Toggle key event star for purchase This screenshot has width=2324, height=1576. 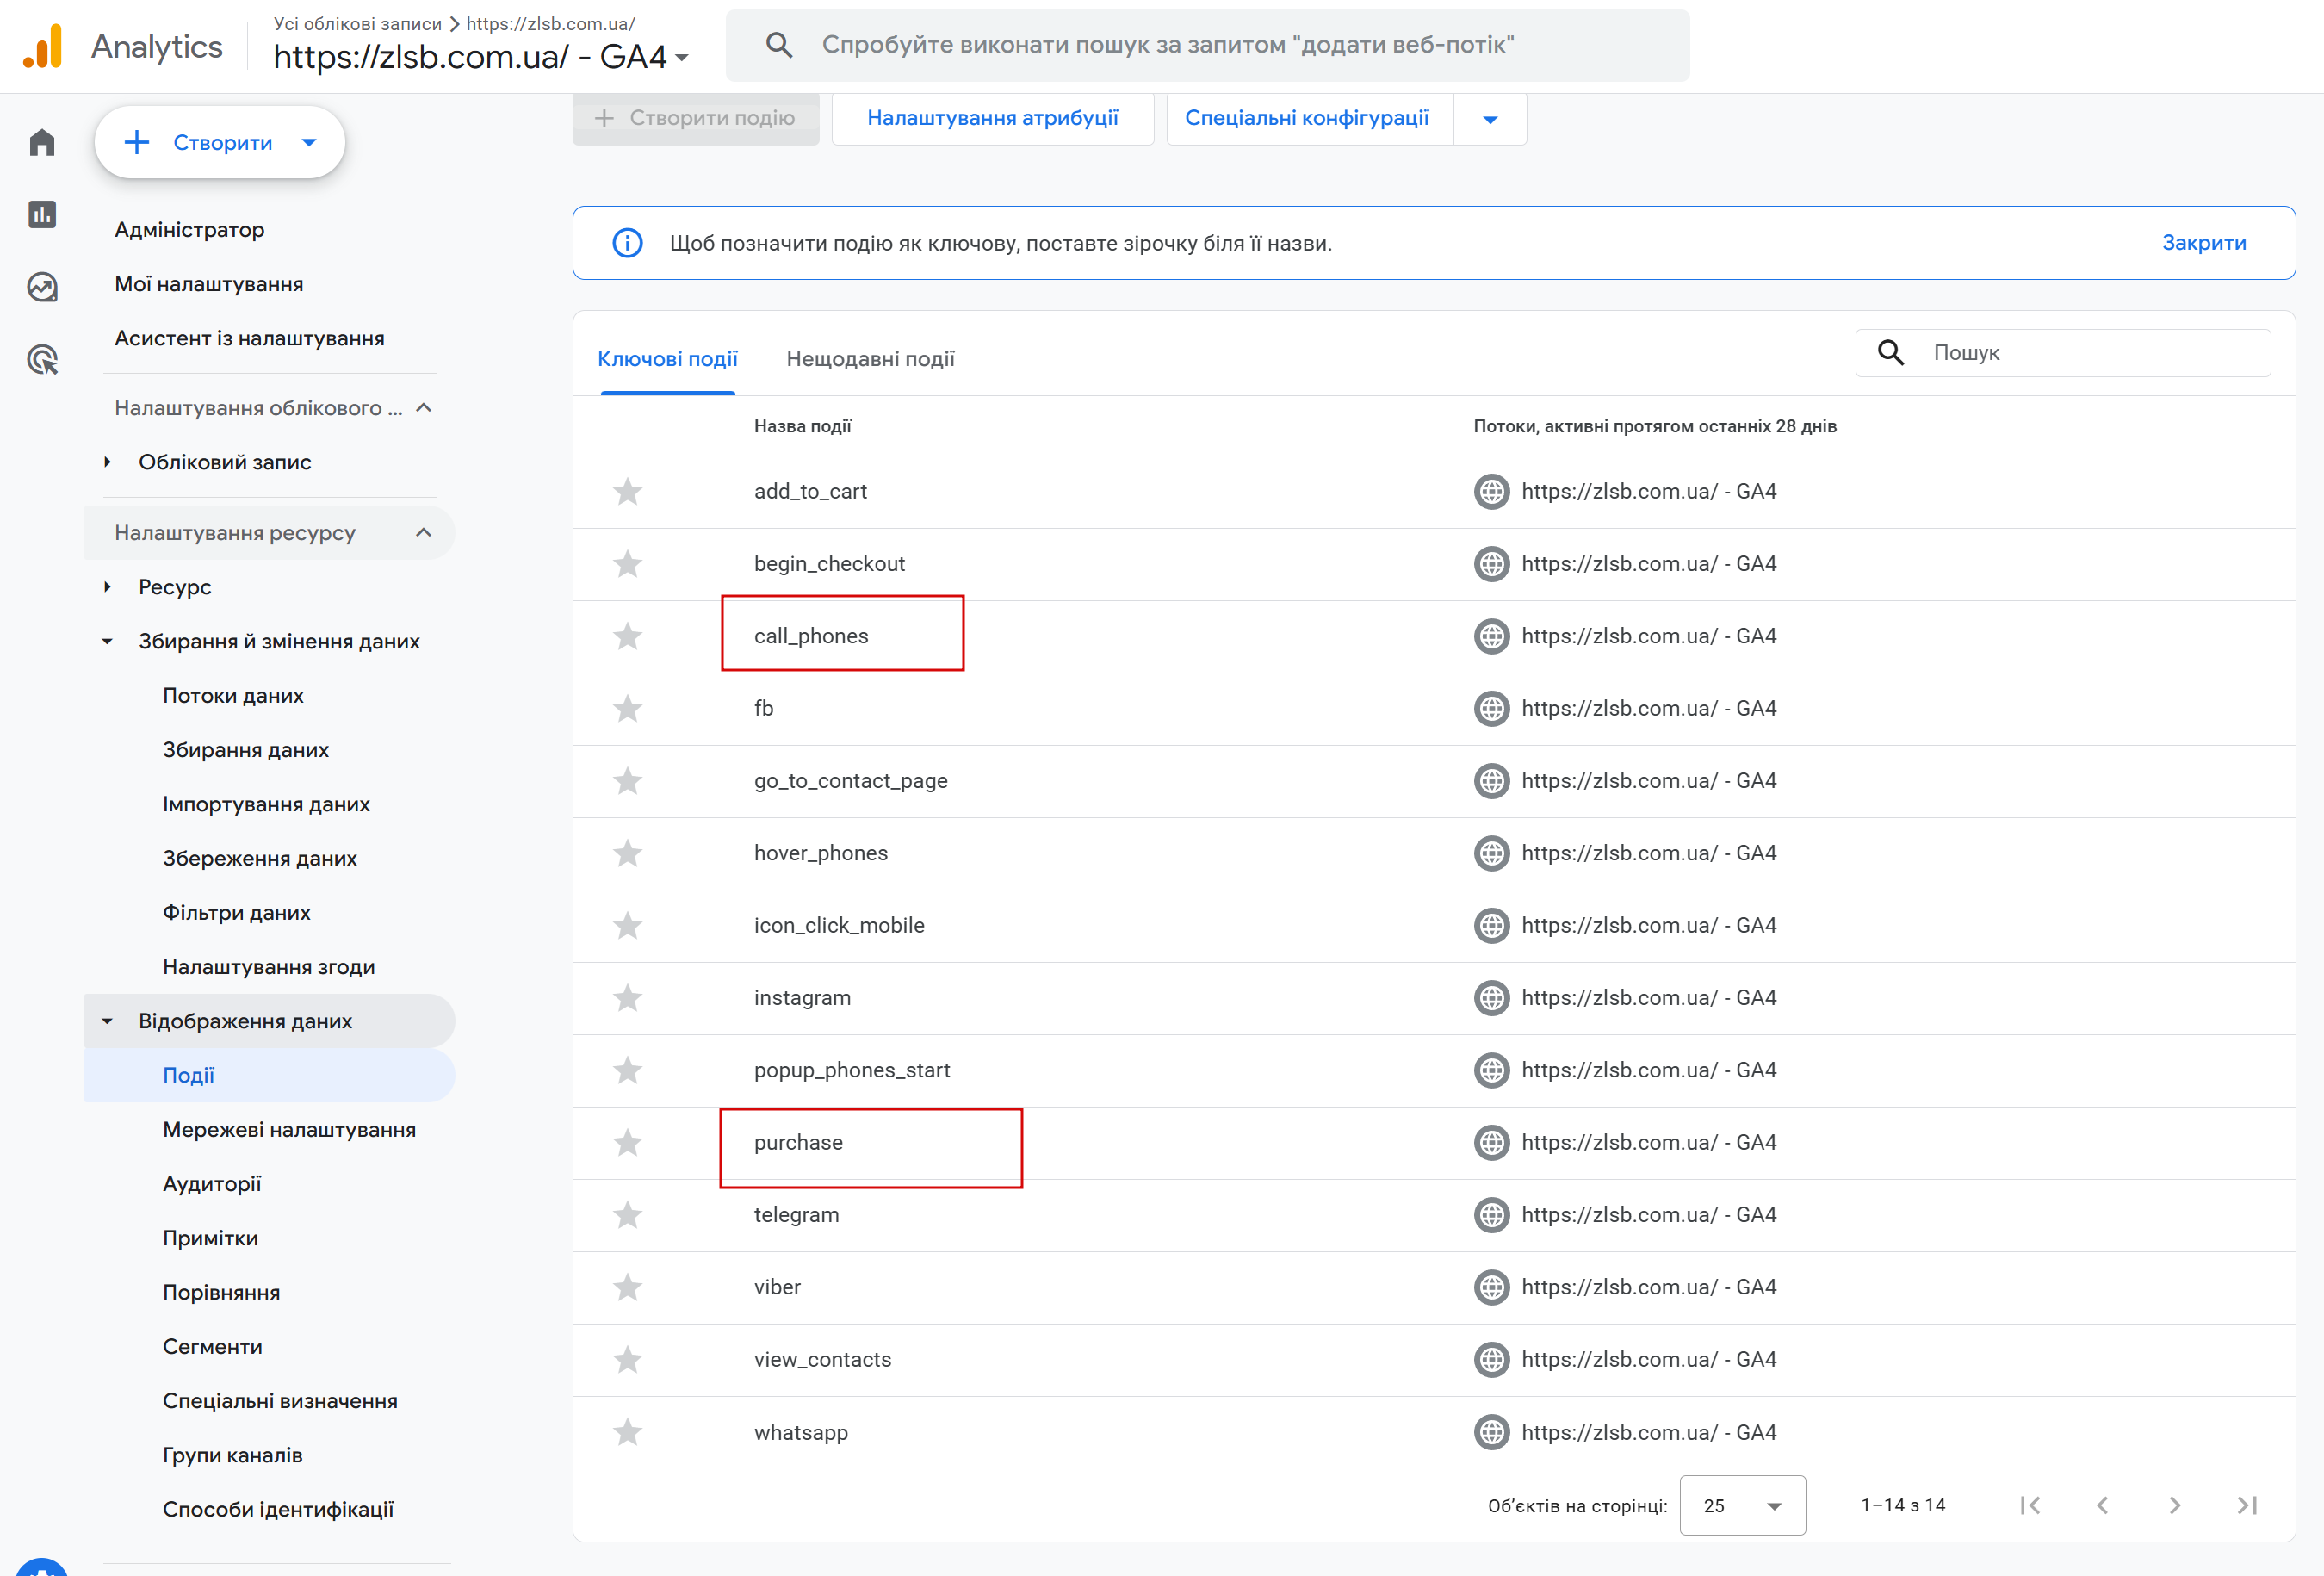[x=627, y=1142]
